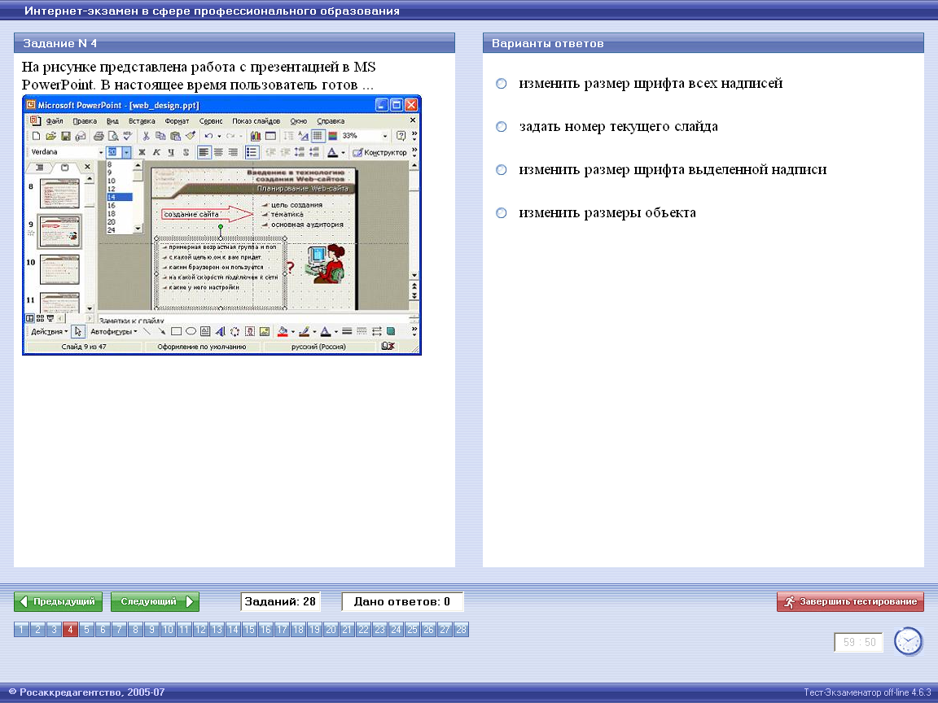
Task: Click the Insert Picture icon in drawing toolbar
Action: [x=265, y=332]
